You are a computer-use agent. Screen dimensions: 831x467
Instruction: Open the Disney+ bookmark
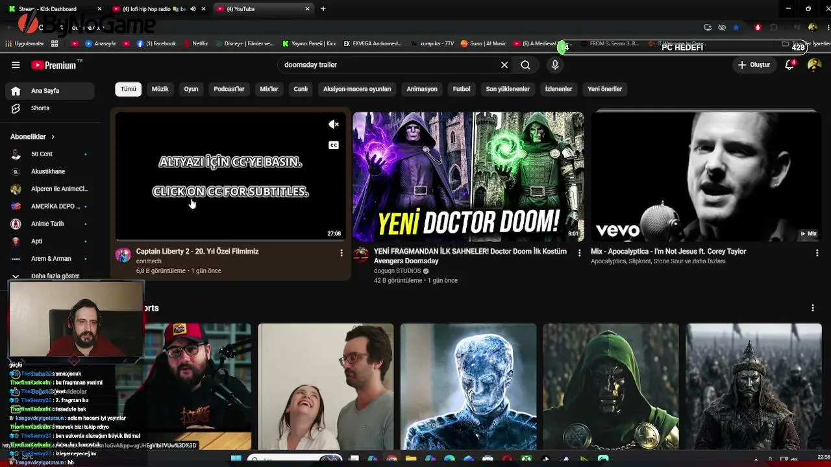[x=245, y=43]
